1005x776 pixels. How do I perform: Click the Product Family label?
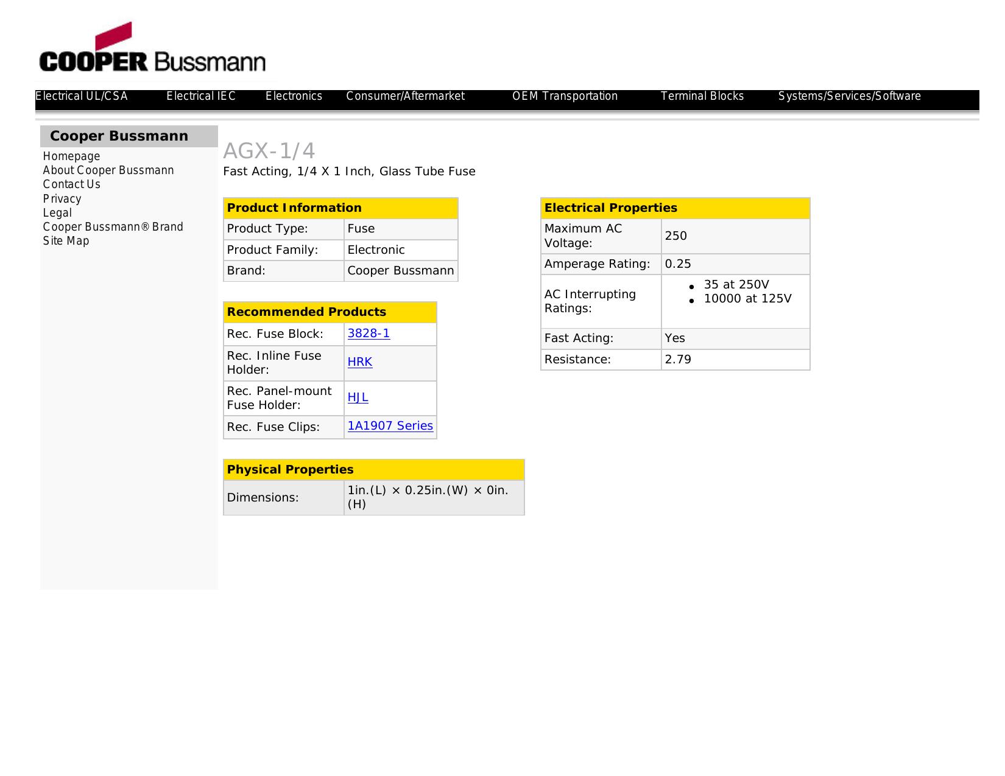tap(272, 250)
